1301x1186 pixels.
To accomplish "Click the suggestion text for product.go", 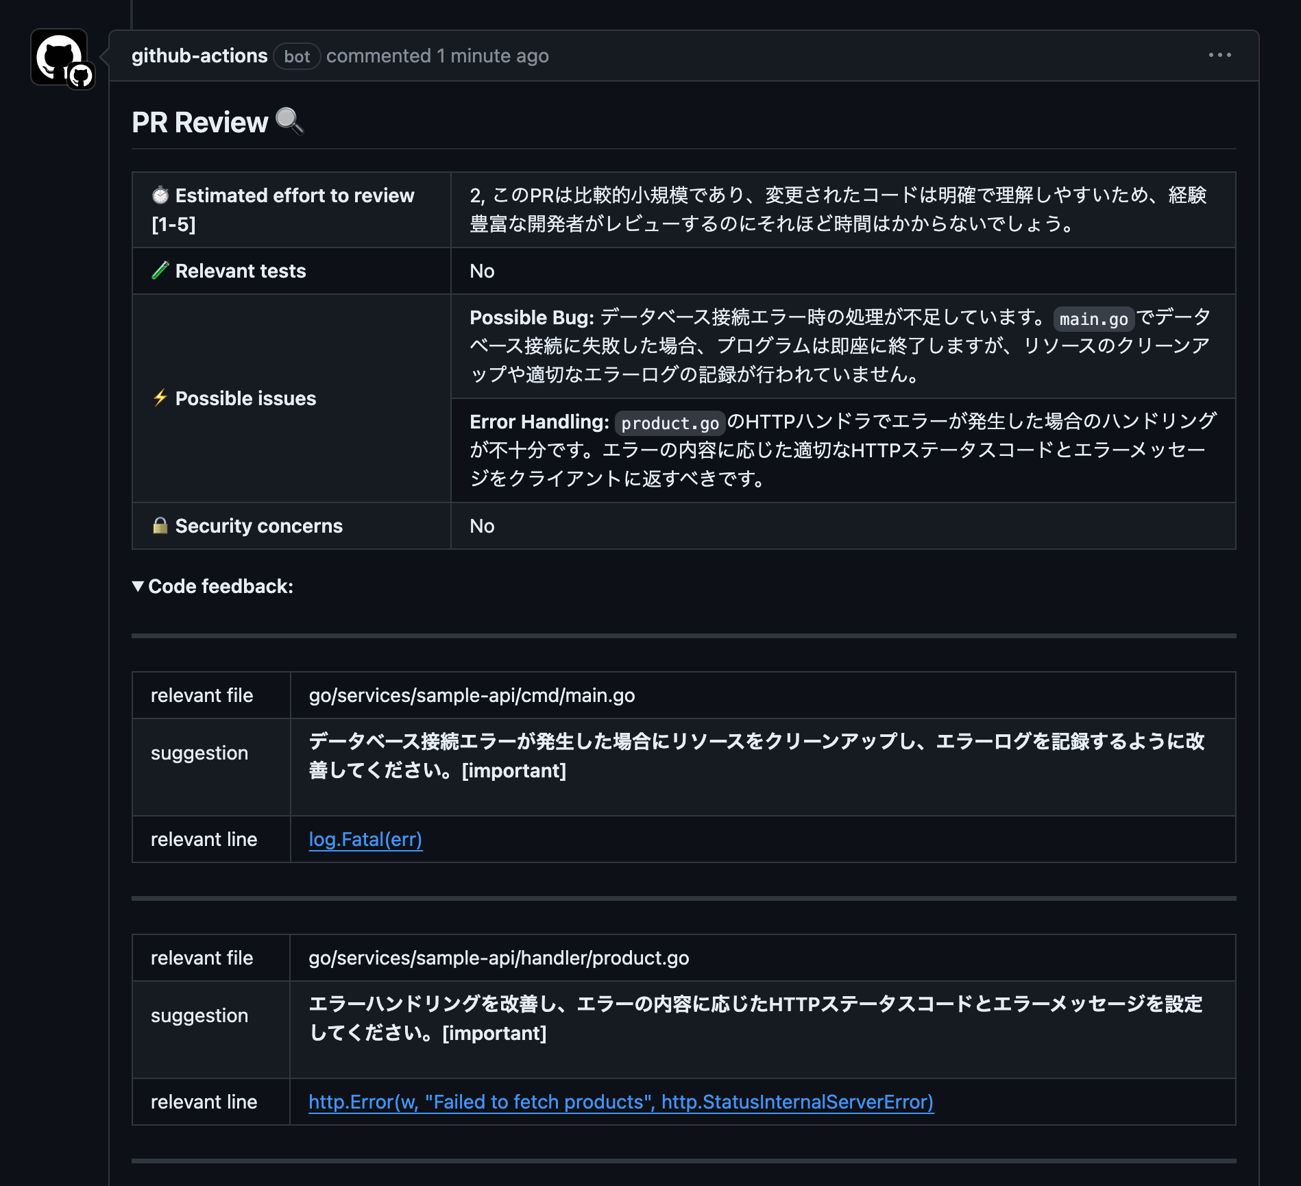I will pos(755,1018).
